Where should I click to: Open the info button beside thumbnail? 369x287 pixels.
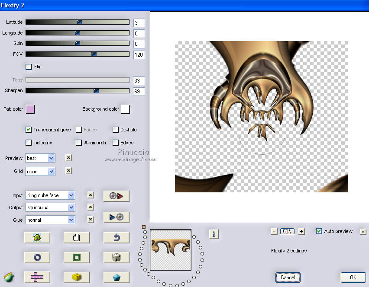(214, 234)
